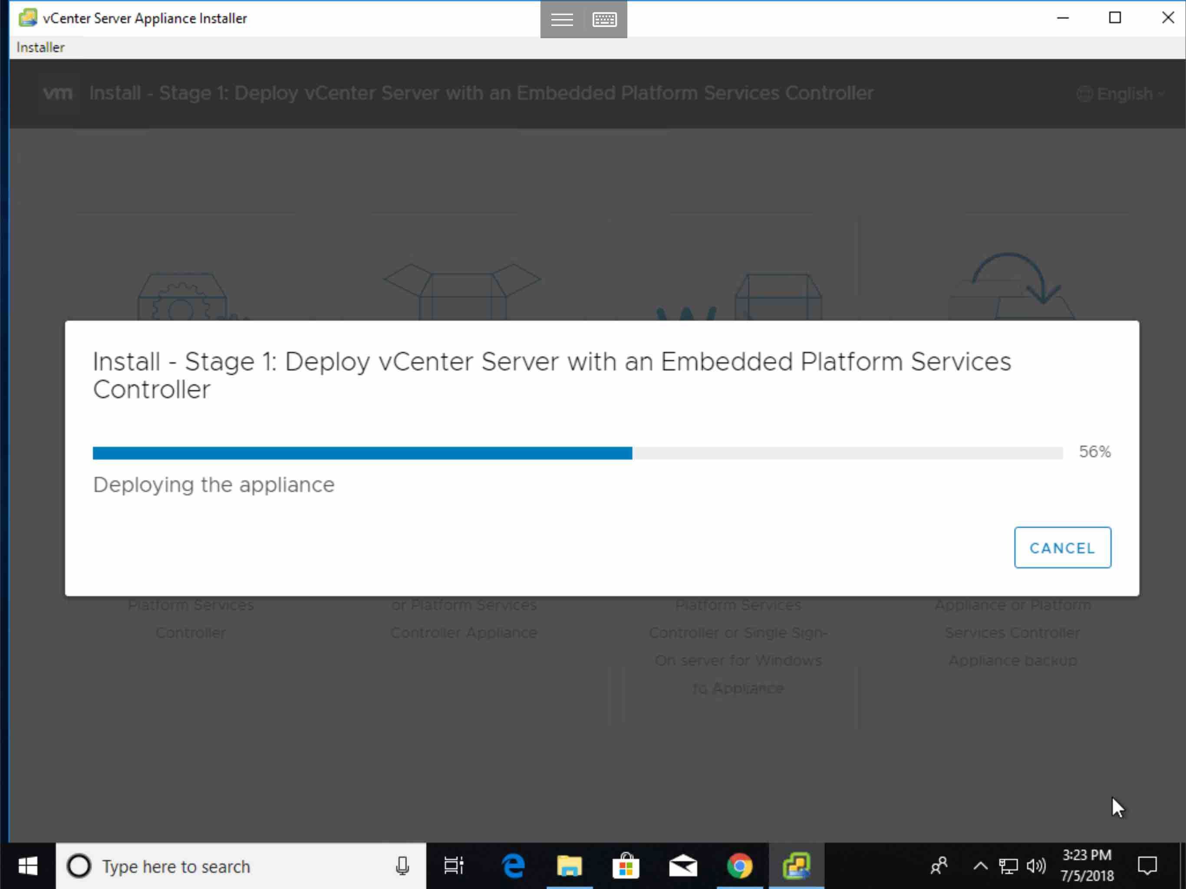
Task: Open the English language dropdown
Action: 1120,94
